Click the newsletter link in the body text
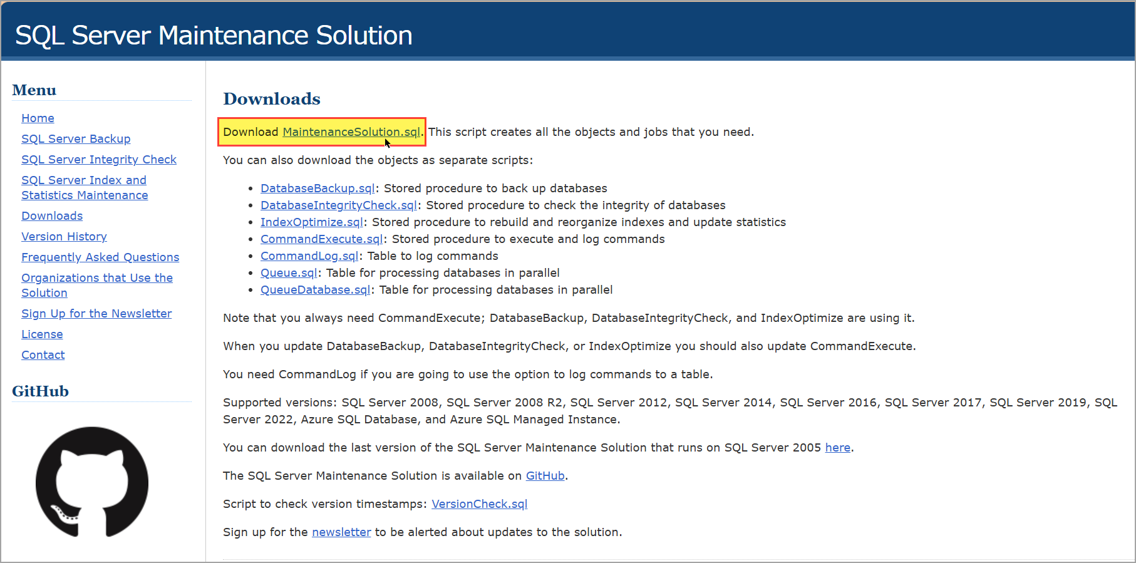The width and height of the screenshot is (1136, 563). 341,532
